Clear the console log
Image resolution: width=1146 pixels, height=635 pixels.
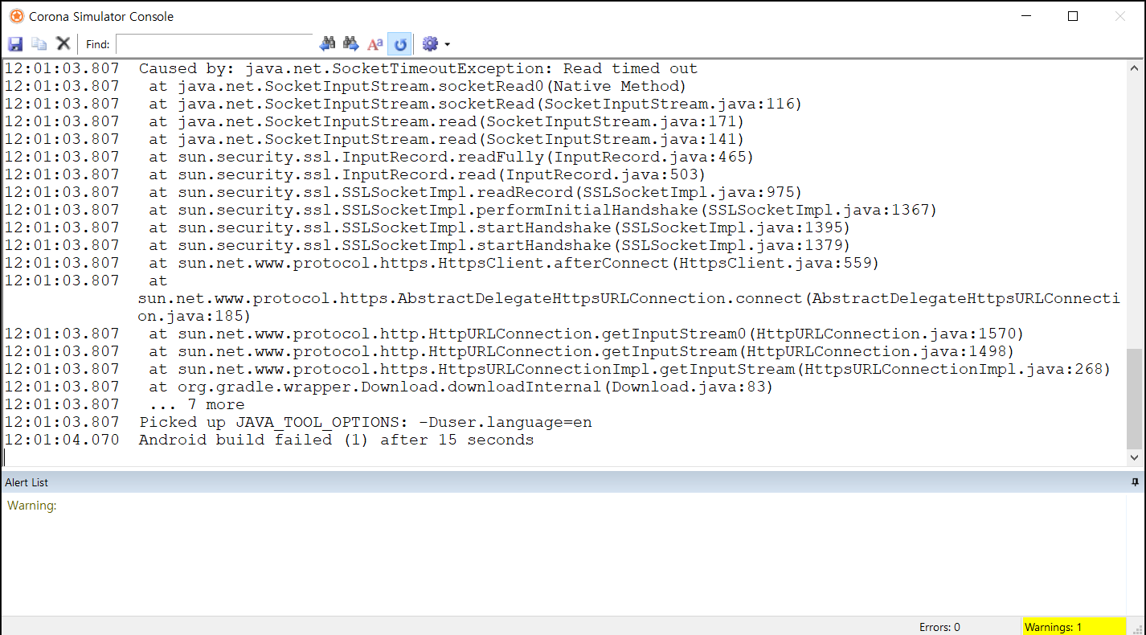63,43
